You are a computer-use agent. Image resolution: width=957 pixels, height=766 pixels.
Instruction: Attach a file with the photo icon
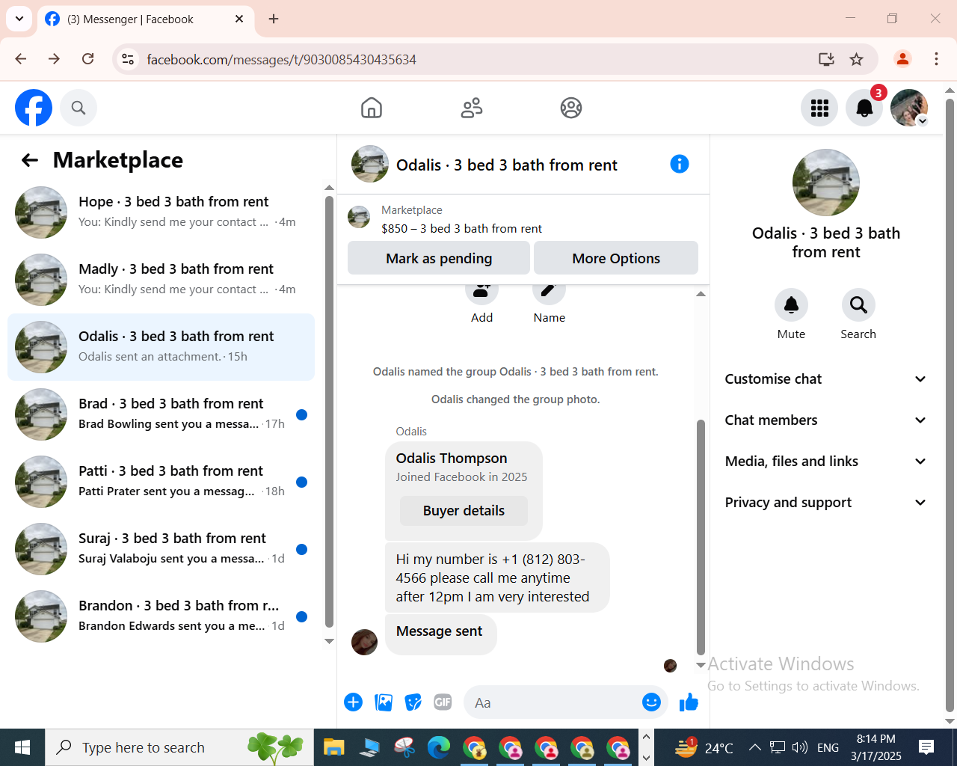384,702
